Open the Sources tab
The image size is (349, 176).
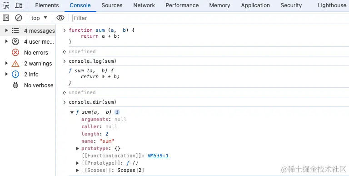[x=112, y=5]
